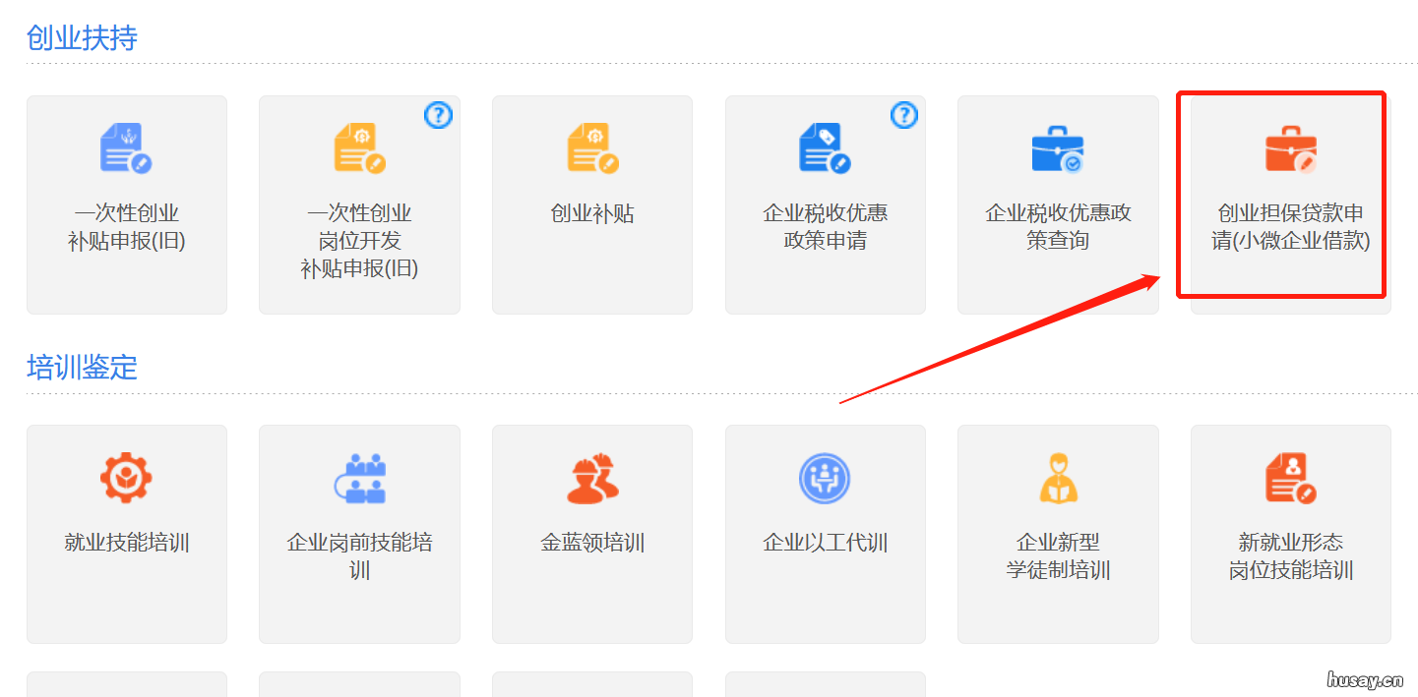Click the 新就业形态岗位技能培训 orange icon
The image size is (1418, 697).
[1290, 479]
